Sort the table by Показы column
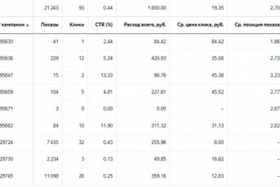This screenshot has width=280, height=187. pos(50,25)
